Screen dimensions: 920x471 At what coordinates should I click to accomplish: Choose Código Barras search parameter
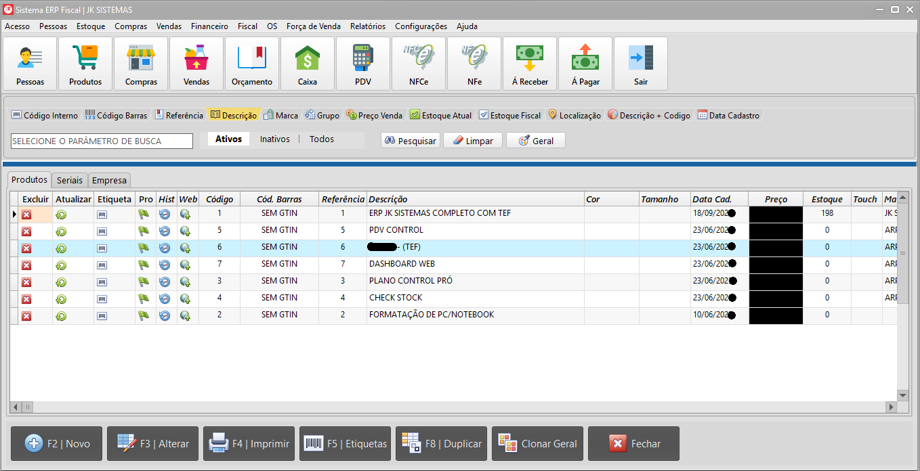116,116
